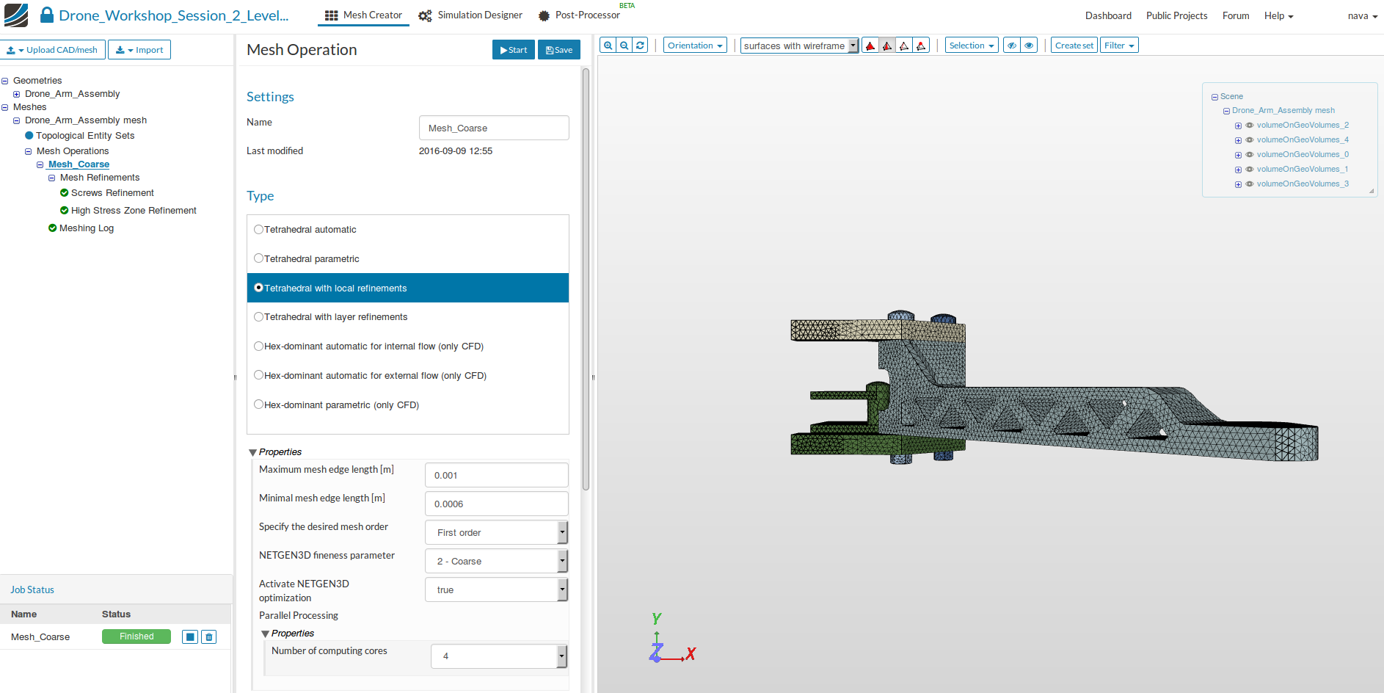Open the Post-Processor tab
This screenshot has height=693, width=1384.
coord(579,15)
